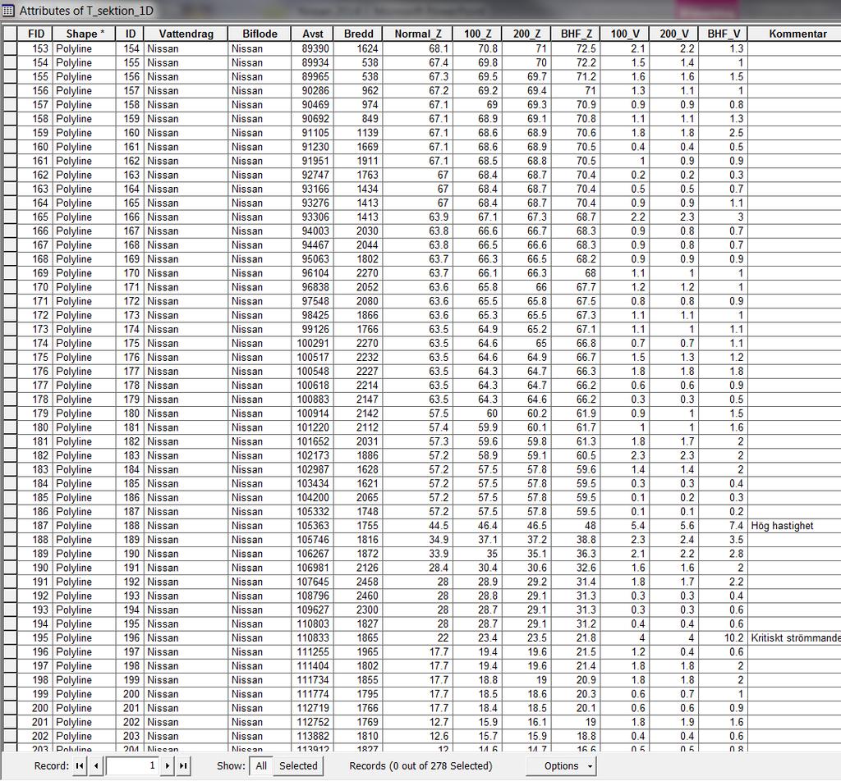Screen dimensions: 841x781
Task: Select row selector for FID 202
Action: (10, 736)
